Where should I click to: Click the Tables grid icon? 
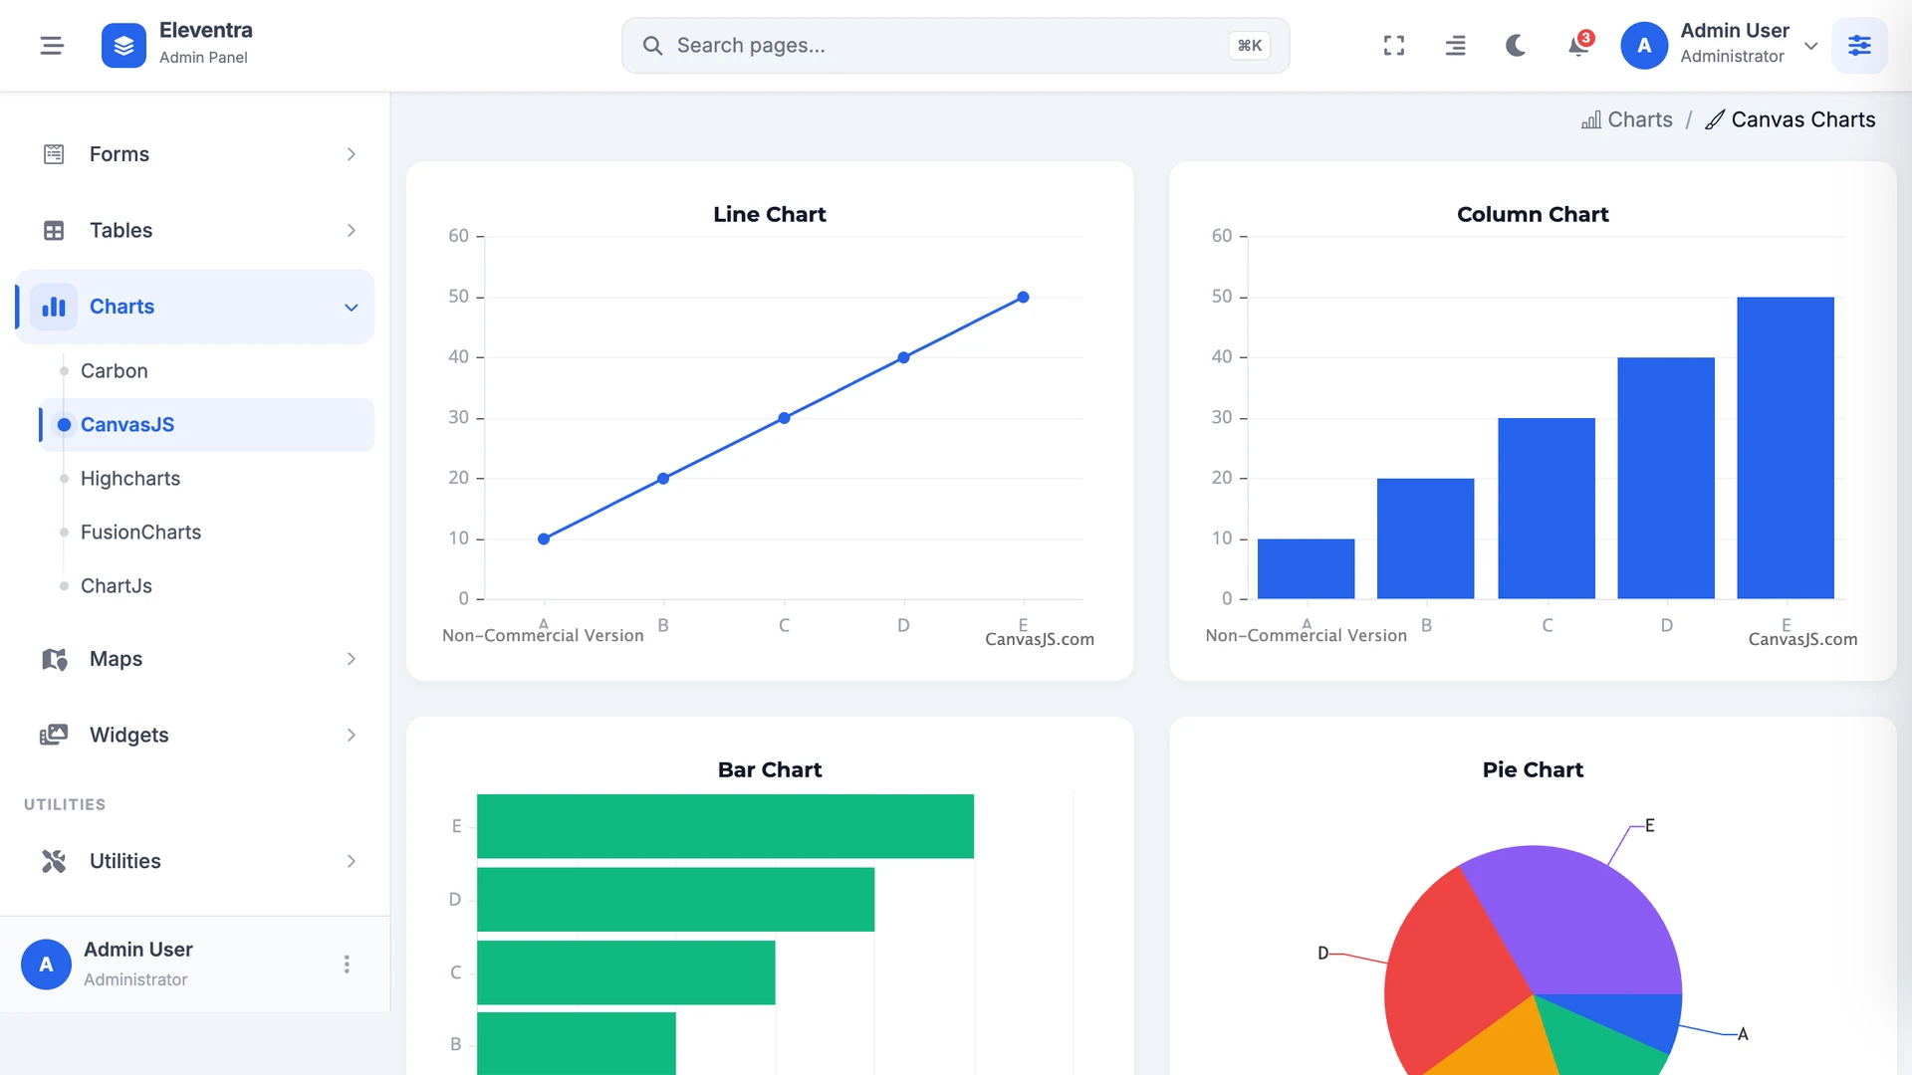point(54,231)
